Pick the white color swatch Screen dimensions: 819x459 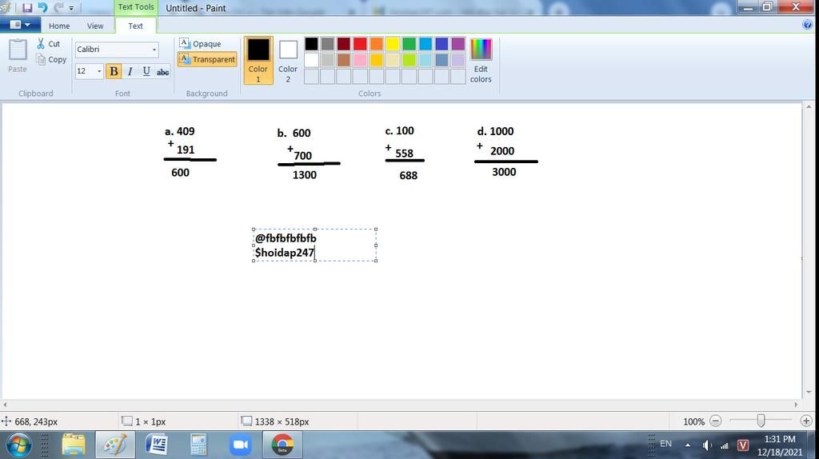[x=311, y=60]
